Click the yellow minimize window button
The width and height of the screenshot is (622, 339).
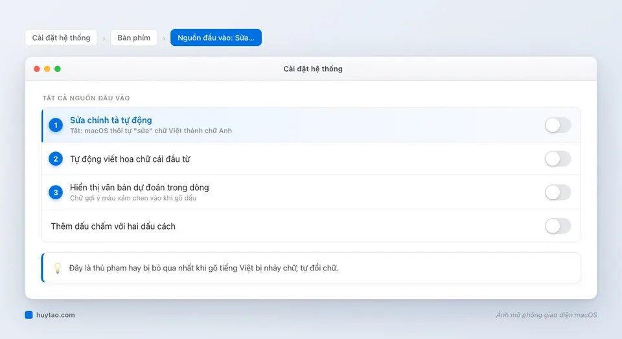(x=47, y=69)
